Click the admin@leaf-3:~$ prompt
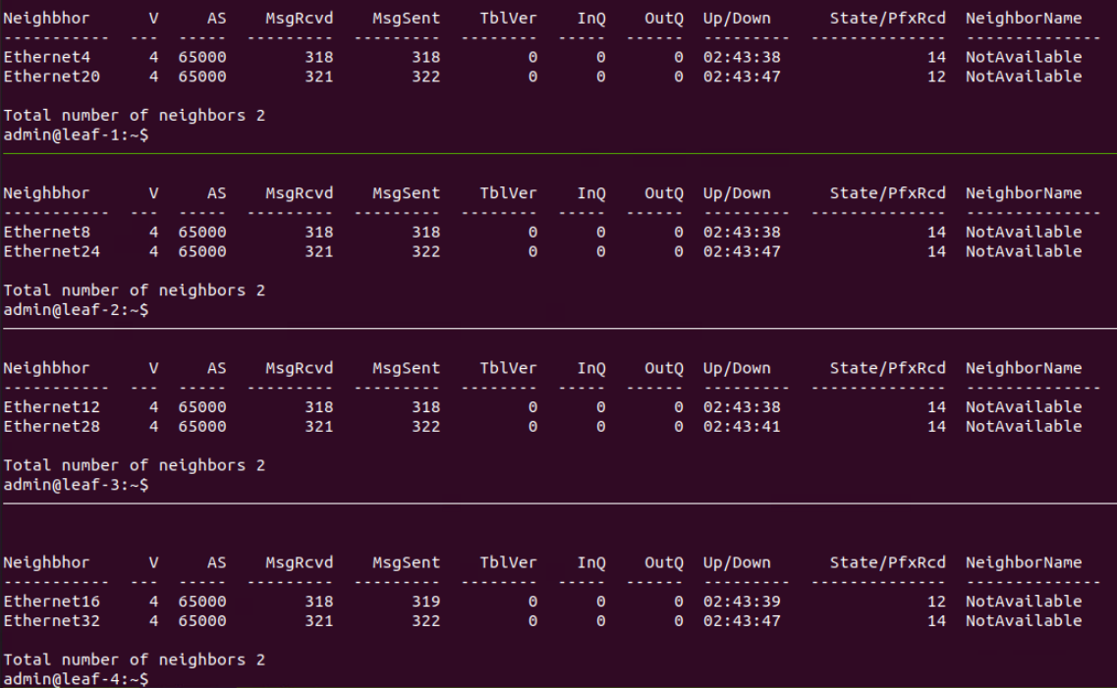1117x688 pixels. [77, 485]
